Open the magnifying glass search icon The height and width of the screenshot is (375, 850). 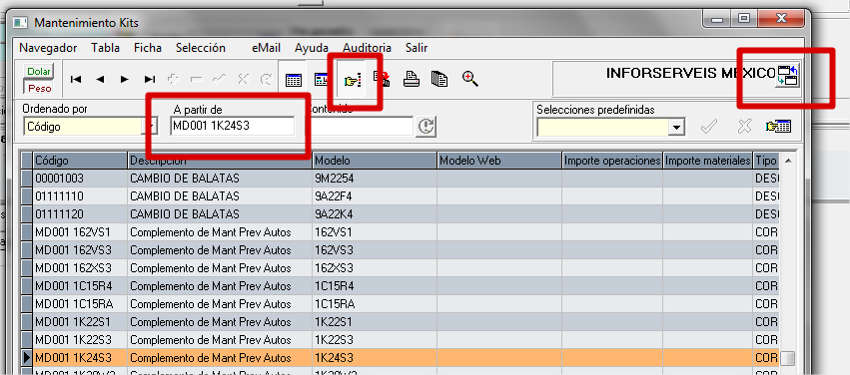coord(470,79)
